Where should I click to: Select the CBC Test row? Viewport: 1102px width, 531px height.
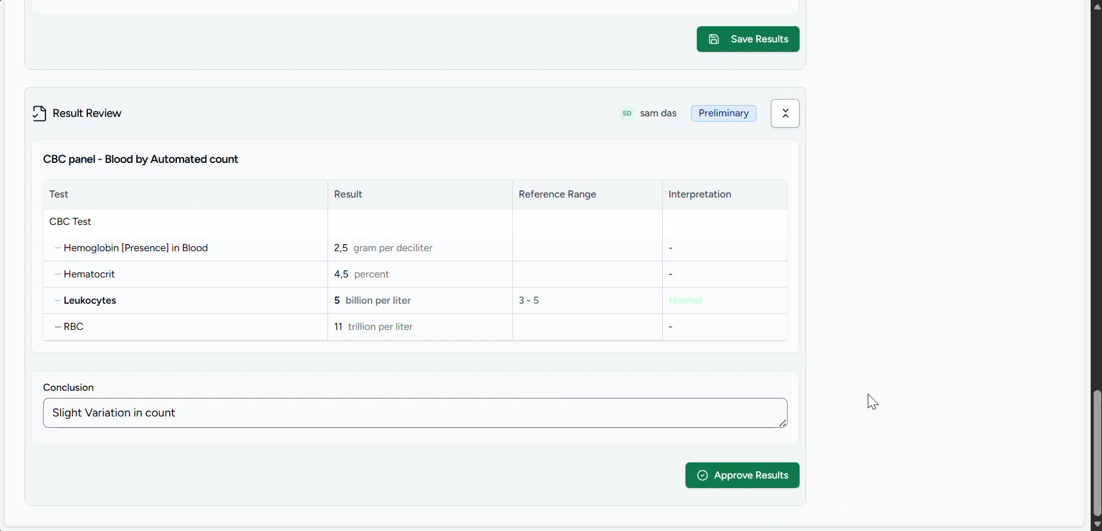tap(415, 222)
